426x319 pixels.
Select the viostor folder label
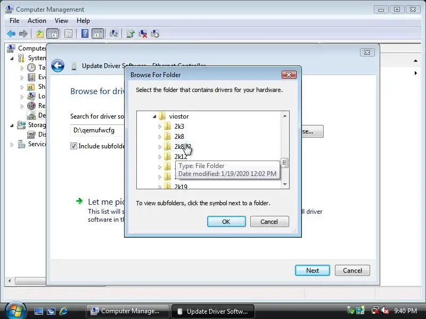(x=179, y=116)
